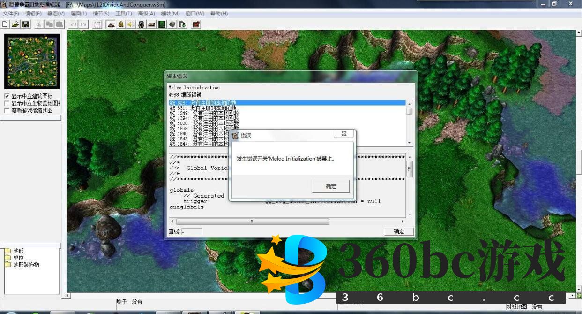Open the Trigger Editor 'a' icon
Screen dimensions: 582x314
[x=121, y=24]
